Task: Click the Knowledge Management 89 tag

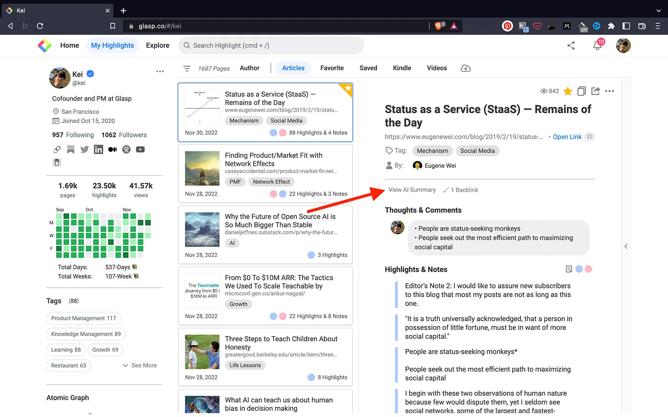Action: coord(86,334)
